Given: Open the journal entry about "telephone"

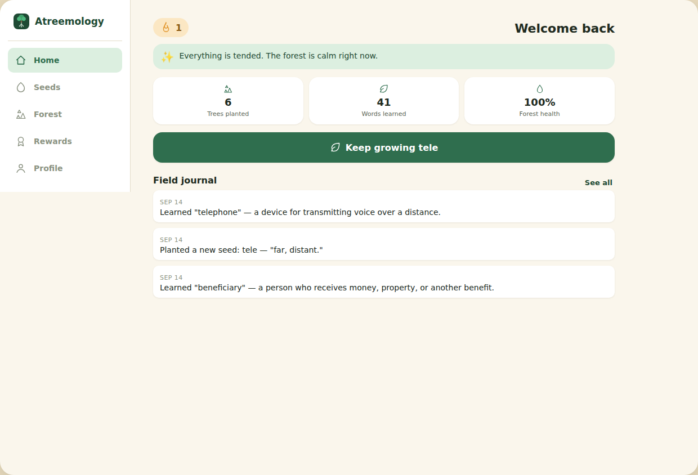Looking at the screenshot, I should tap(384, 207).
